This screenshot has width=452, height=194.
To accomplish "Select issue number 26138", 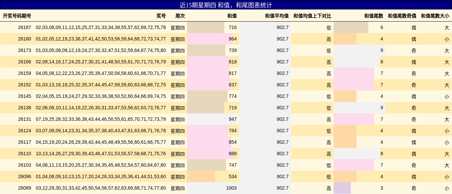I will 25,108.
